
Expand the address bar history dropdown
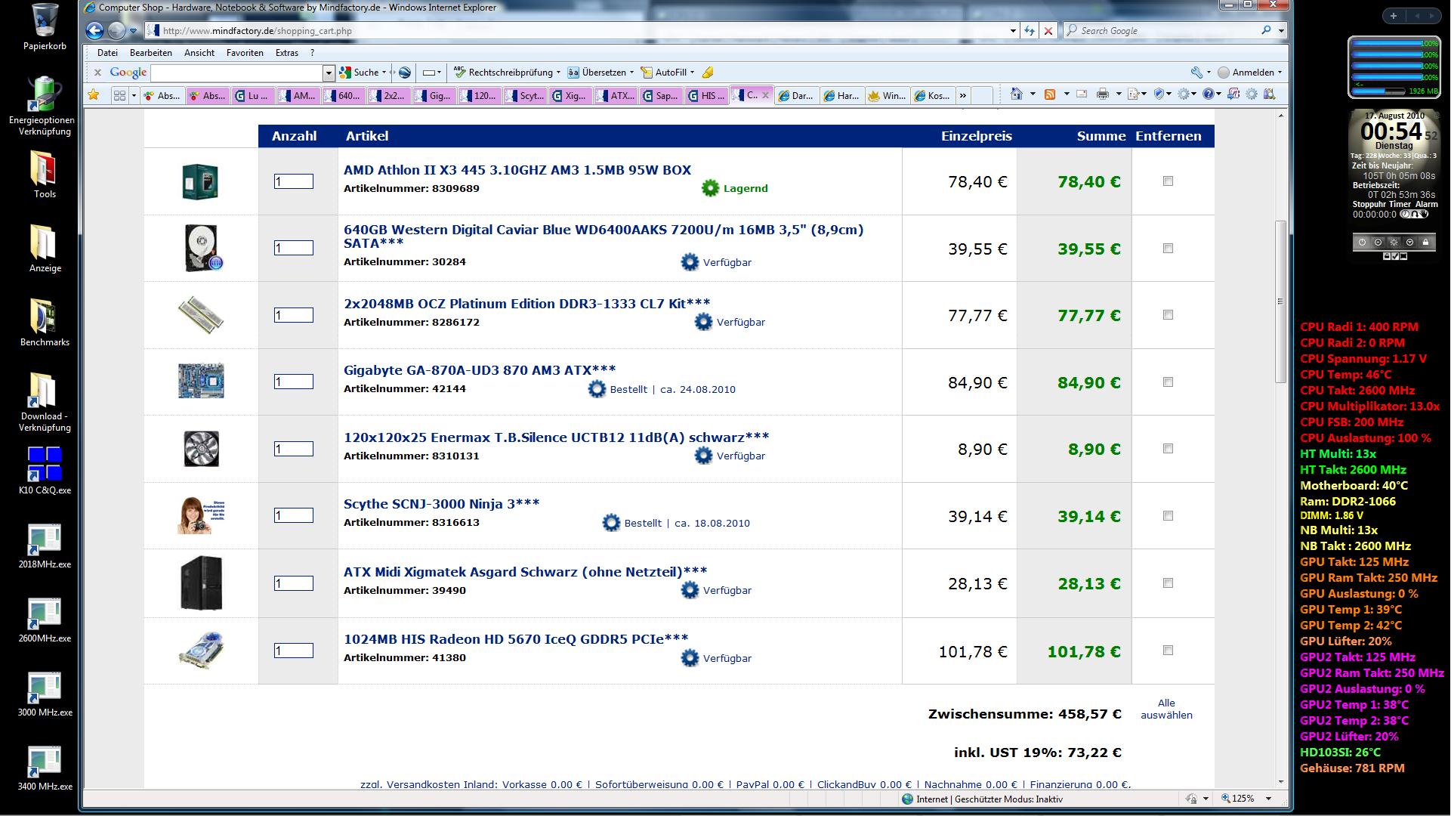(x=1012, y=31)
